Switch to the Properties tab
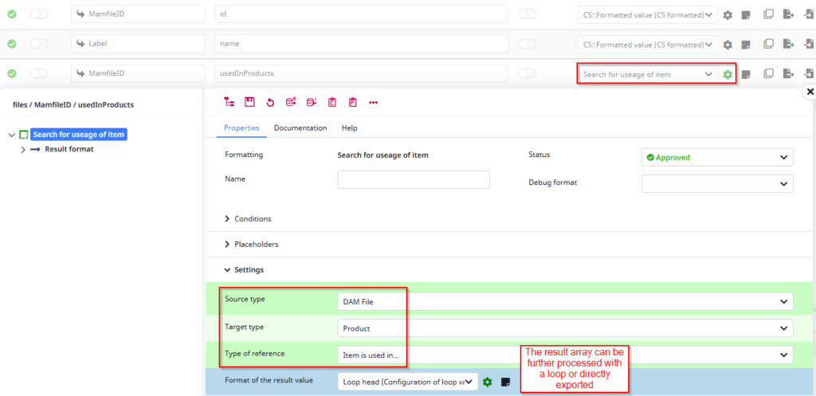The width and height of the screenshot is (816, 396). coord(241,127)
